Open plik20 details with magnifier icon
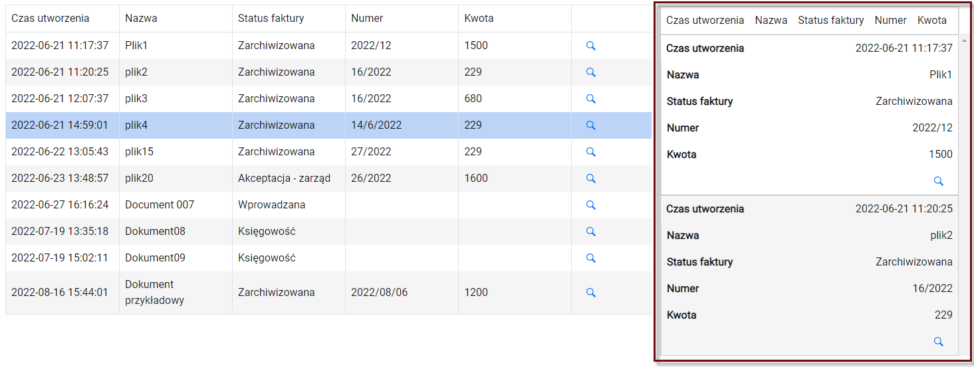The image size is (974, 367). 590,179
